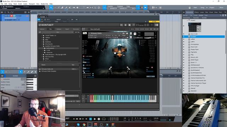Toggle the Space power button

tap(152, 67)
